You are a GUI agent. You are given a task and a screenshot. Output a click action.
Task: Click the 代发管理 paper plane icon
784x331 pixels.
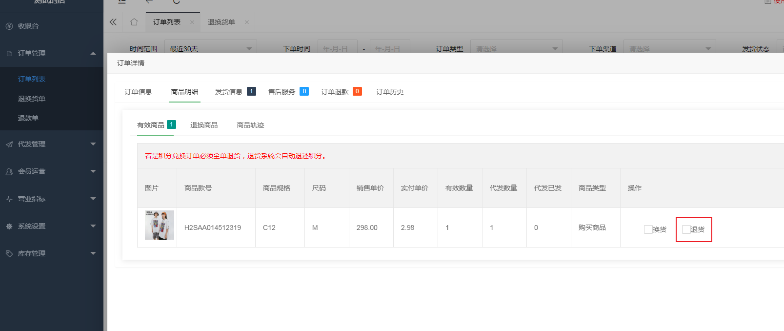point(9,145)
